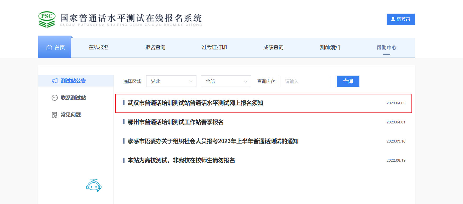The width and height of the screenshot is (463, 204).
Task: Open the 报名查询 menu item
Action: (x=155, y=47)
